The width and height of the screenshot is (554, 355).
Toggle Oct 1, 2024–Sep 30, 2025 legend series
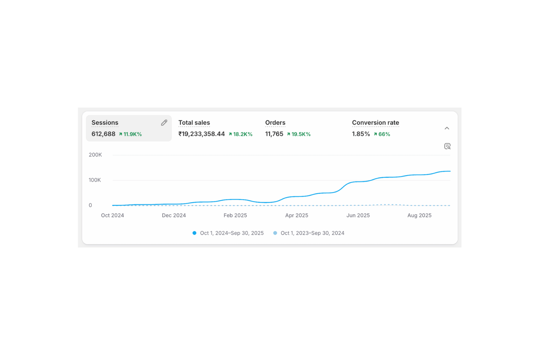(x=228, y=233)
